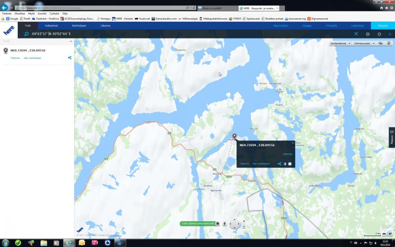Click the pan compass control on the map

[x=235, y=224]
